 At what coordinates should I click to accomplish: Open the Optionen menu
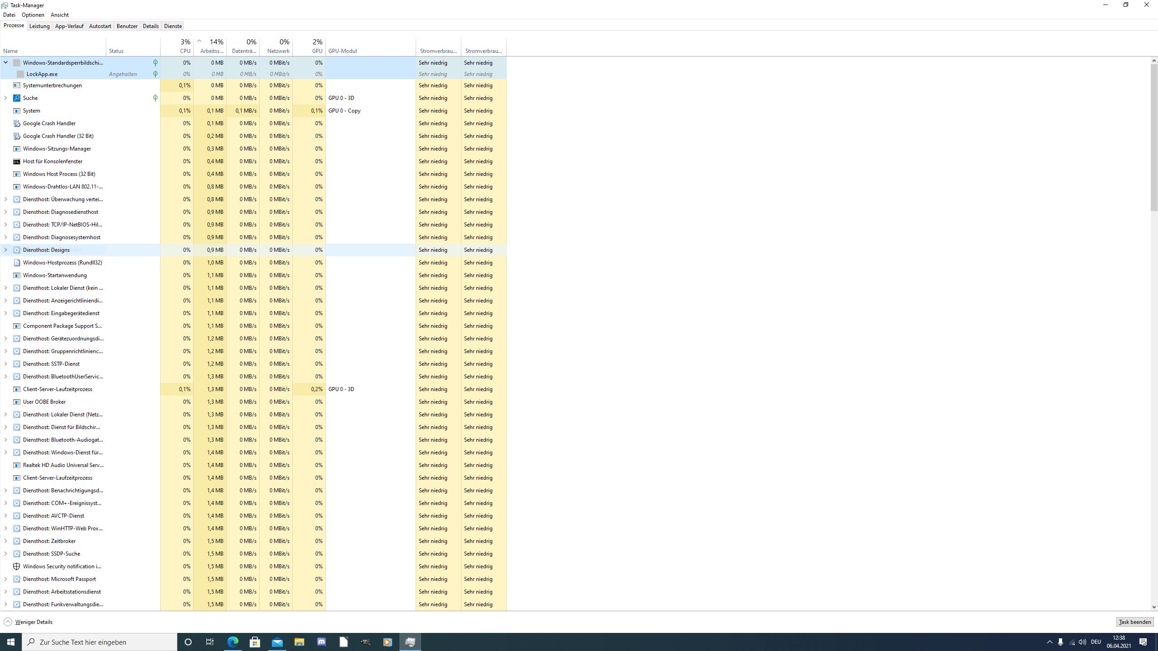33,15
